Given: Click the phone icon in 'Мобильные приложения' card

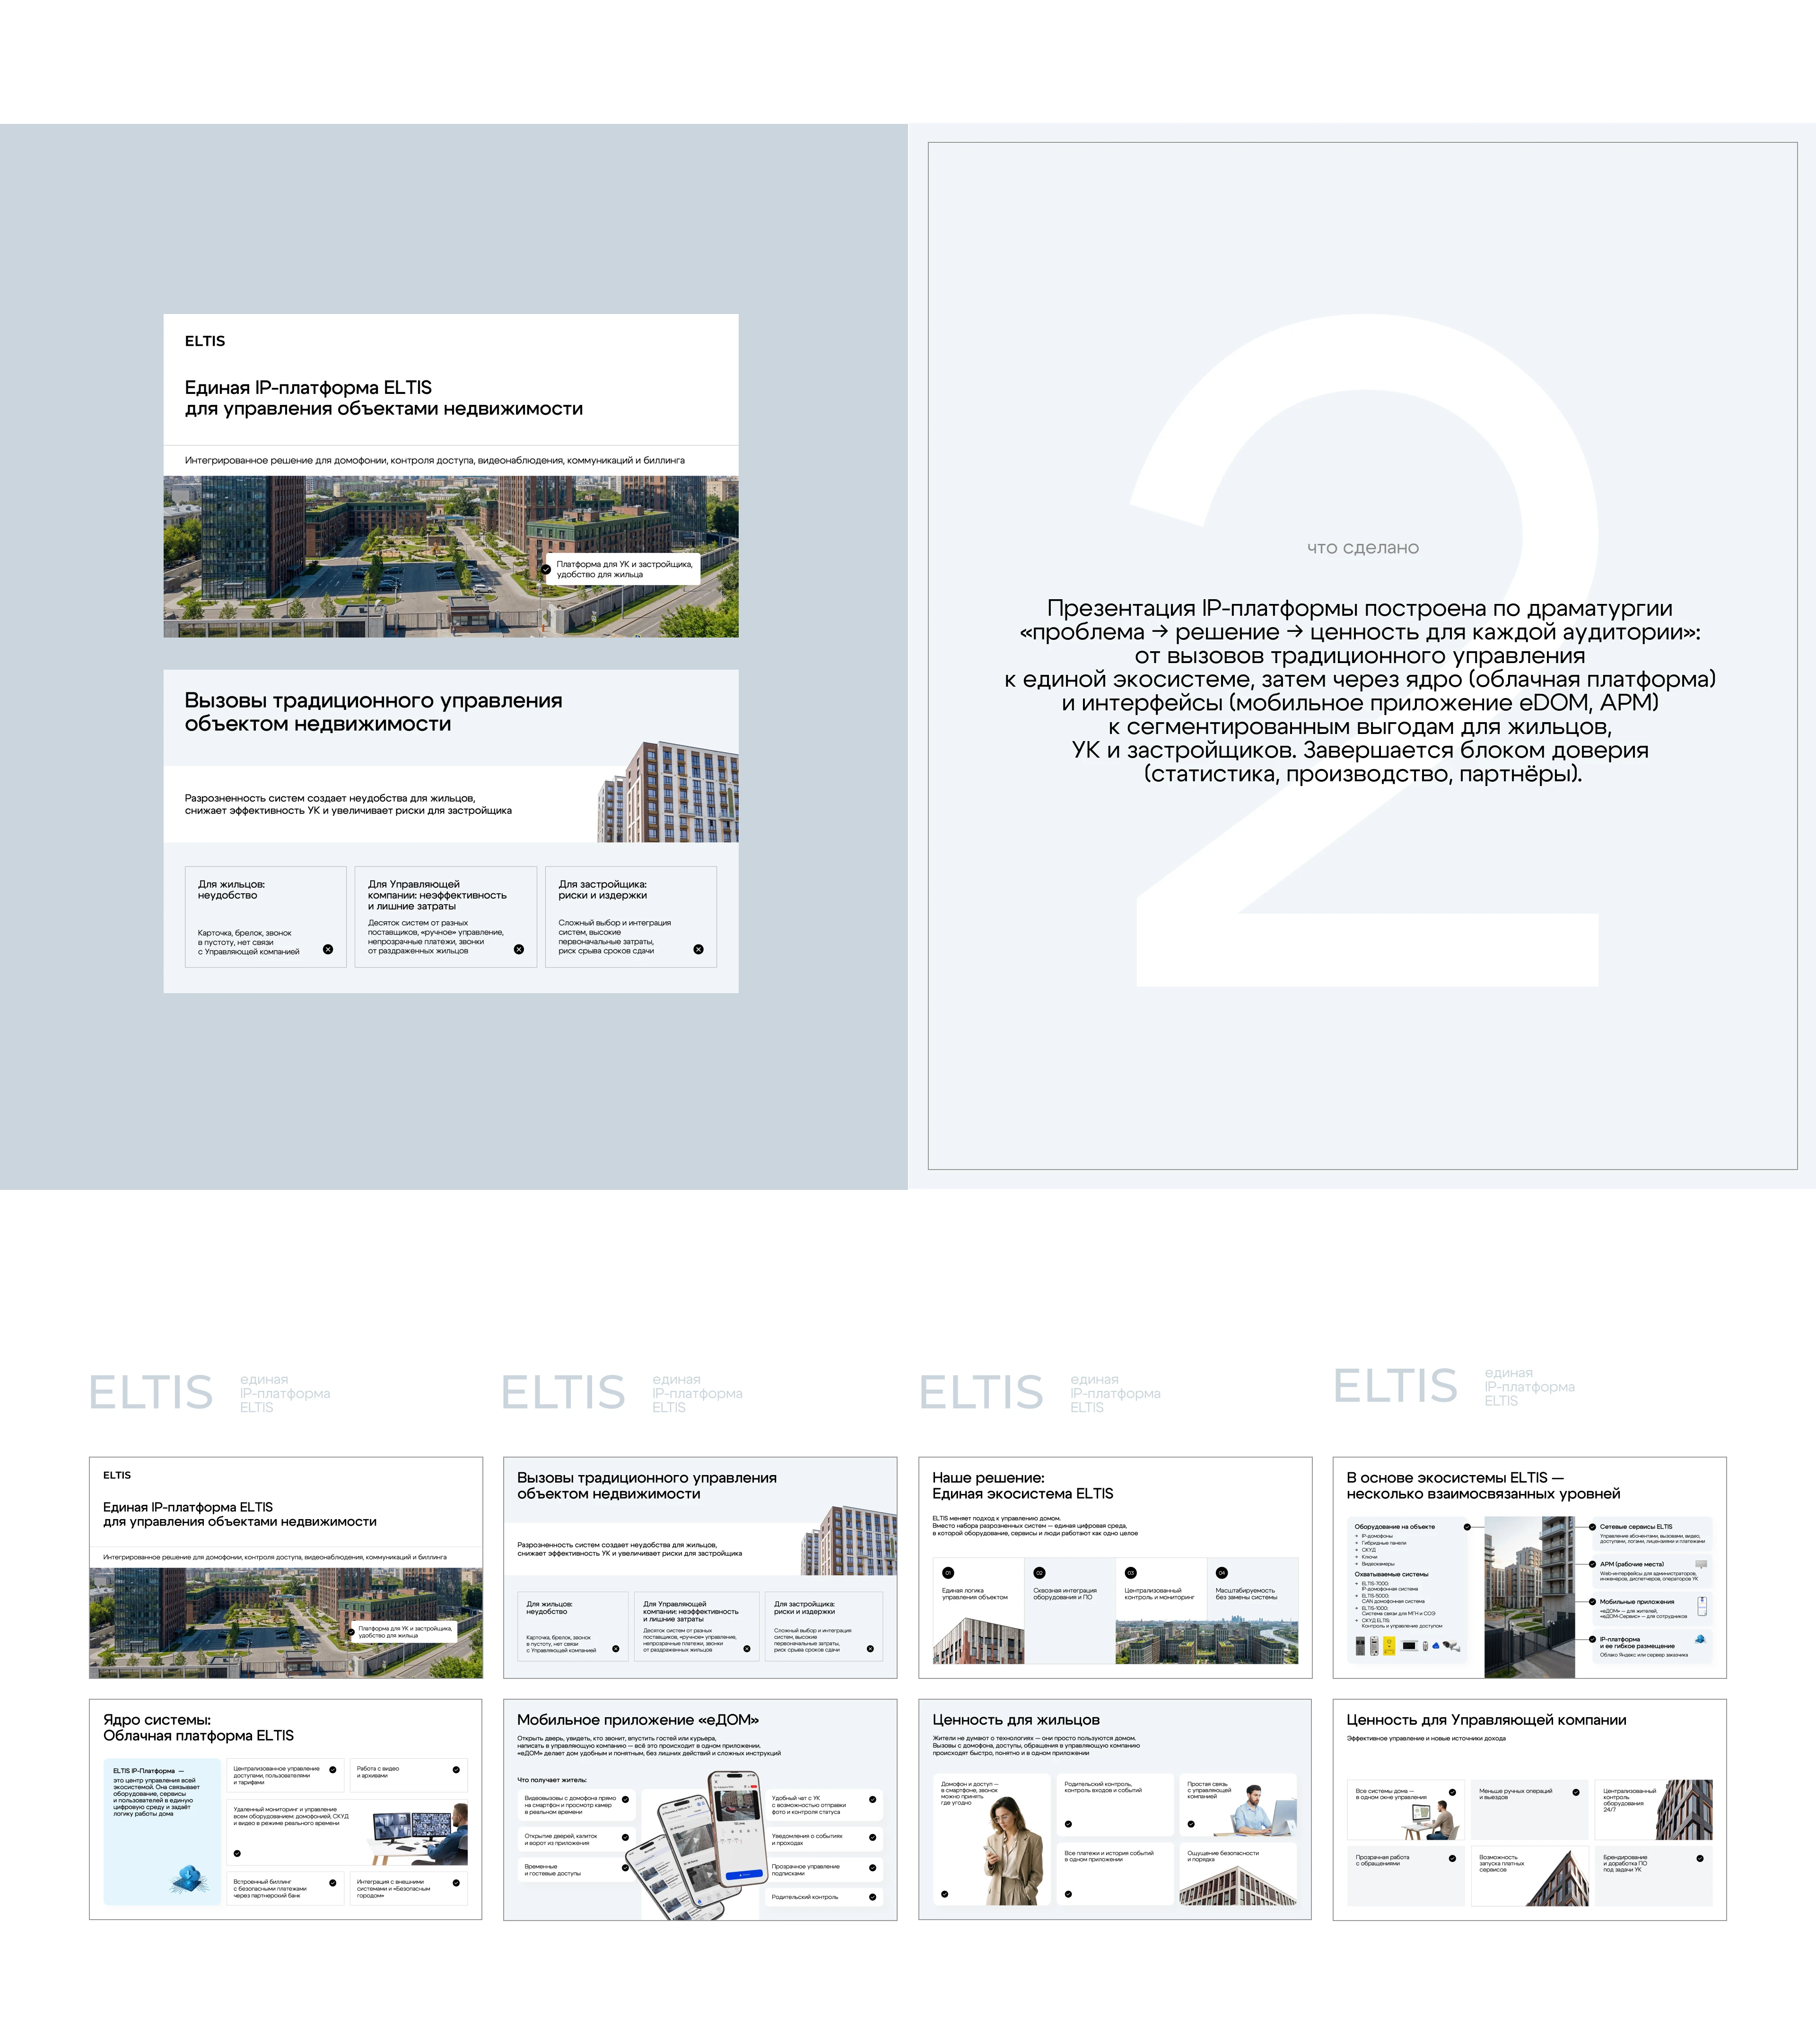Looking at the screenshot, I should point(1702,1606).
